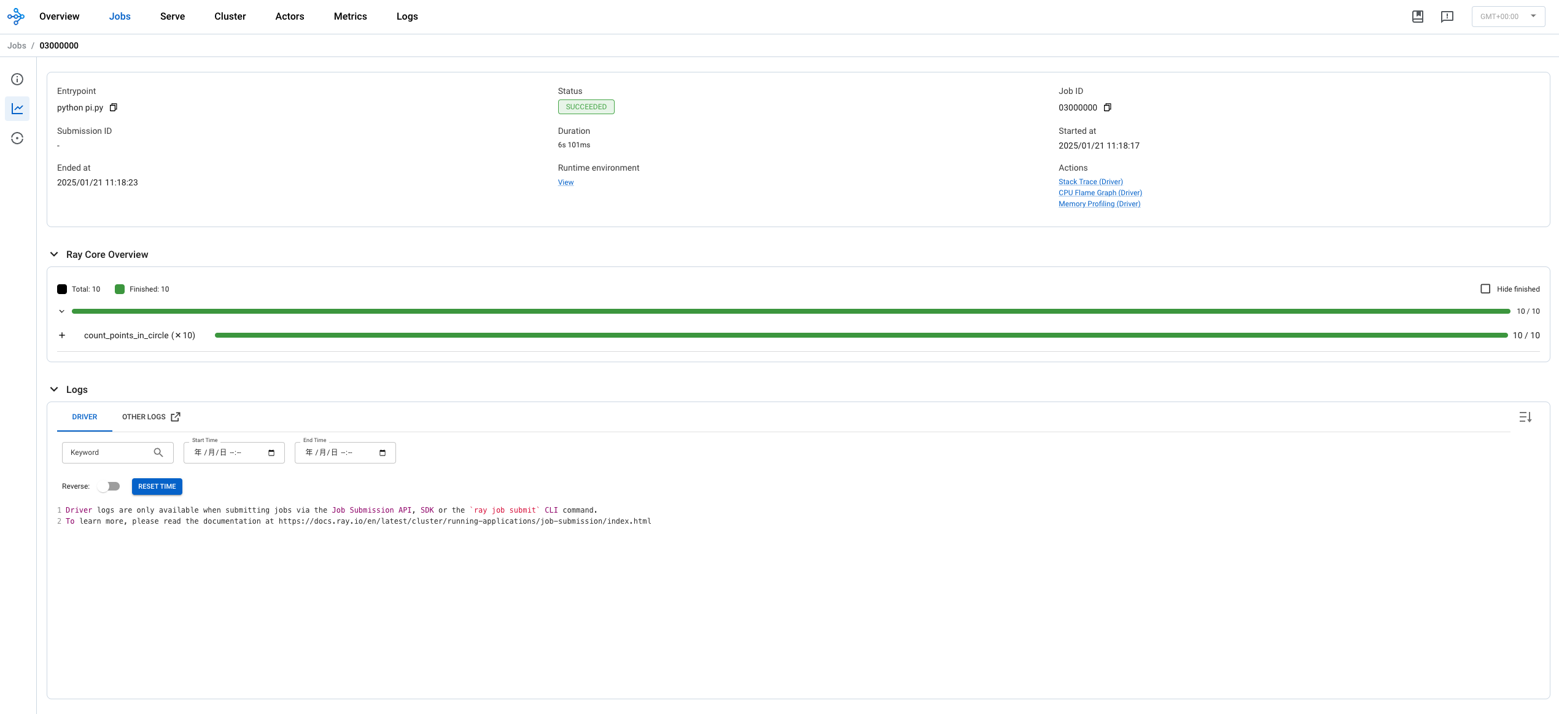Select the chart icon in sidebar

point(17,109)
